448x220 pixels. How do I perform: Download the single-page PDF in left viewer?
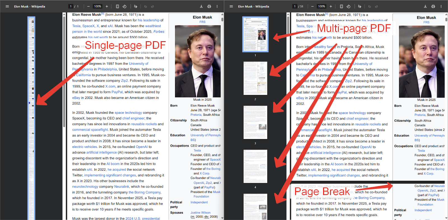pos(201,6)
